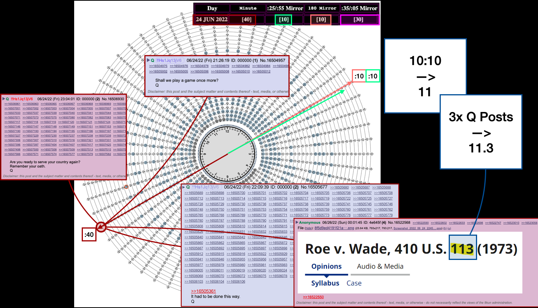Open the Opinions tab
This screenshot has height=308, width=538.
[327, 266]
